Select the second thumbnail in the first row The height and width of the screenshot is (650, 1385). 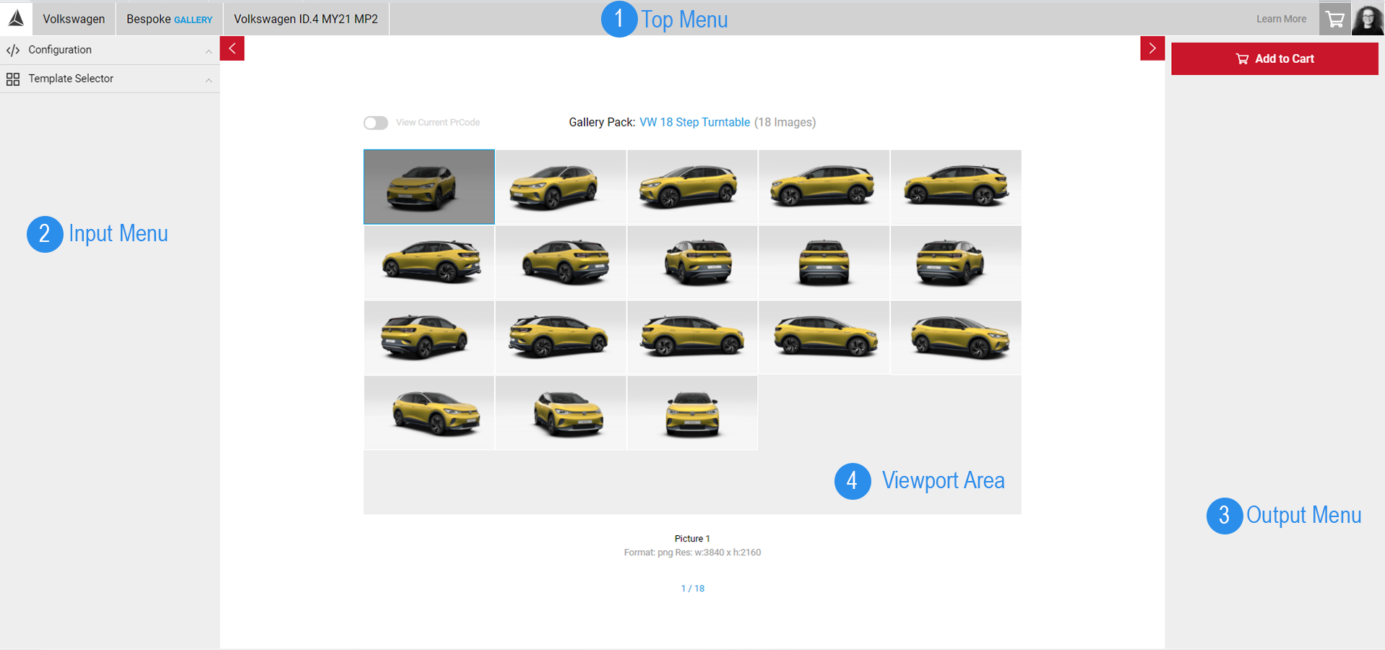coord(561,186)
